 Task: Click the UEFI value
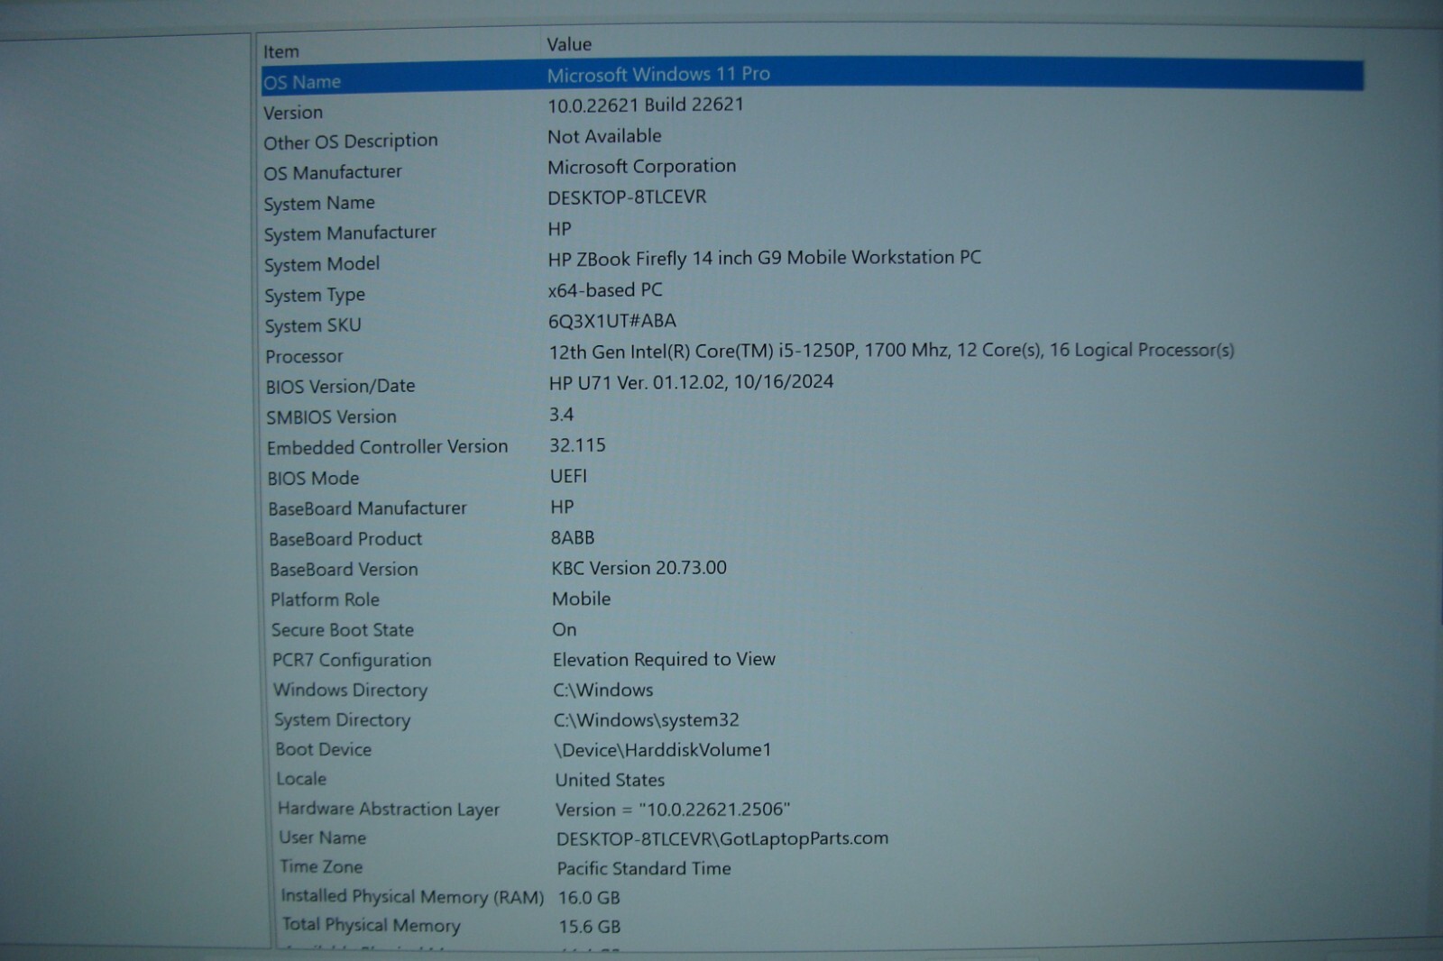(568, 476)
